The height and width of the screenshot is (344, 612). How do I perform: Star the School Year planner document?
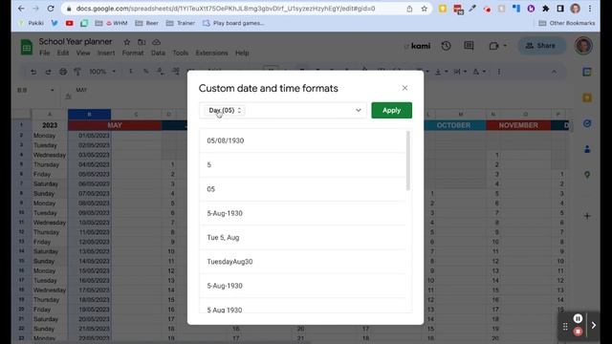pos(127,42)
